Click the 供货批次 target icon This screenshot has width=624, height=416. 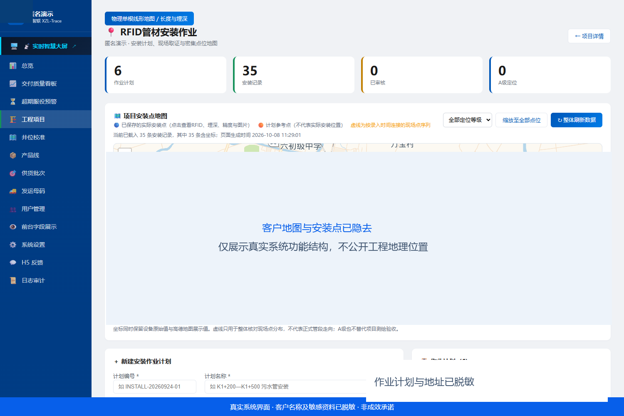13,173
